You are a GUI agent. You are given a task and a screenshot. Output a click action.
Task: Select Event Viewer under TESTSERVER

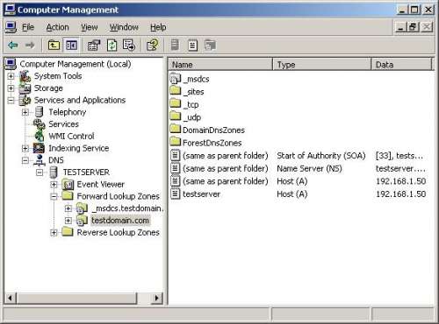pyautogui.click(x=100, y=184)
